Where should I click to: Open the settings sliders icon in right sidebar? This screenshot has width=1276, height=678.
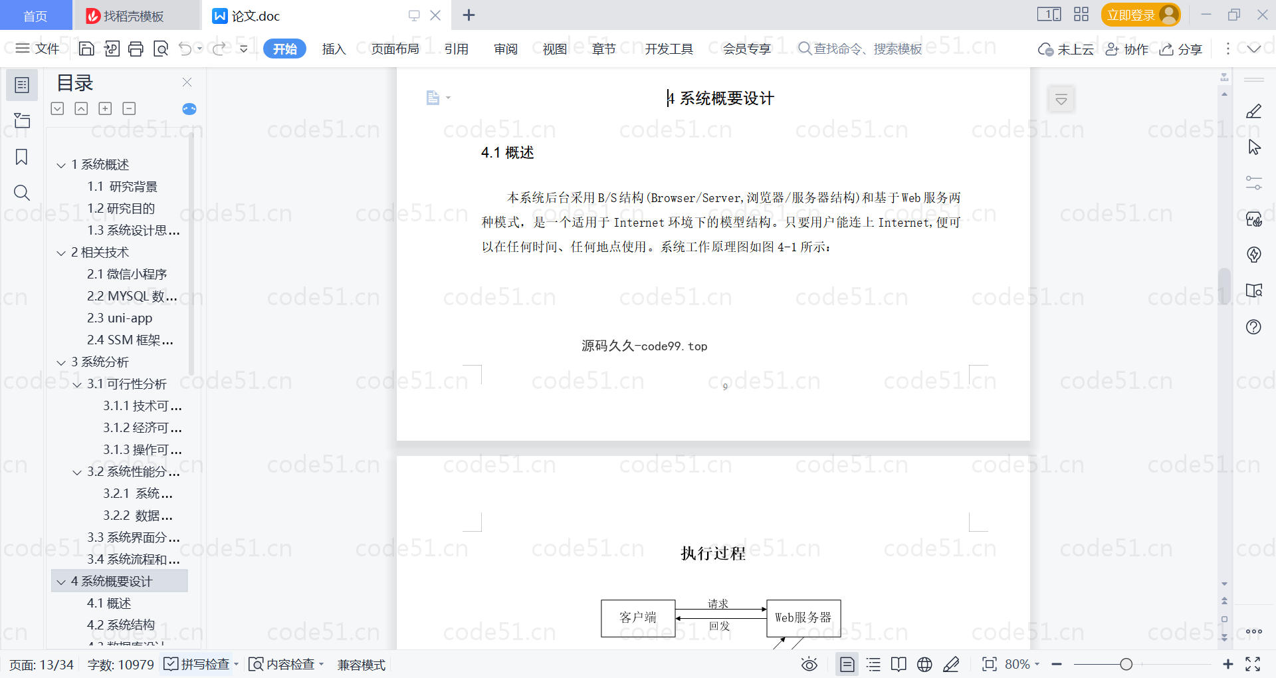click(1254, 183)
